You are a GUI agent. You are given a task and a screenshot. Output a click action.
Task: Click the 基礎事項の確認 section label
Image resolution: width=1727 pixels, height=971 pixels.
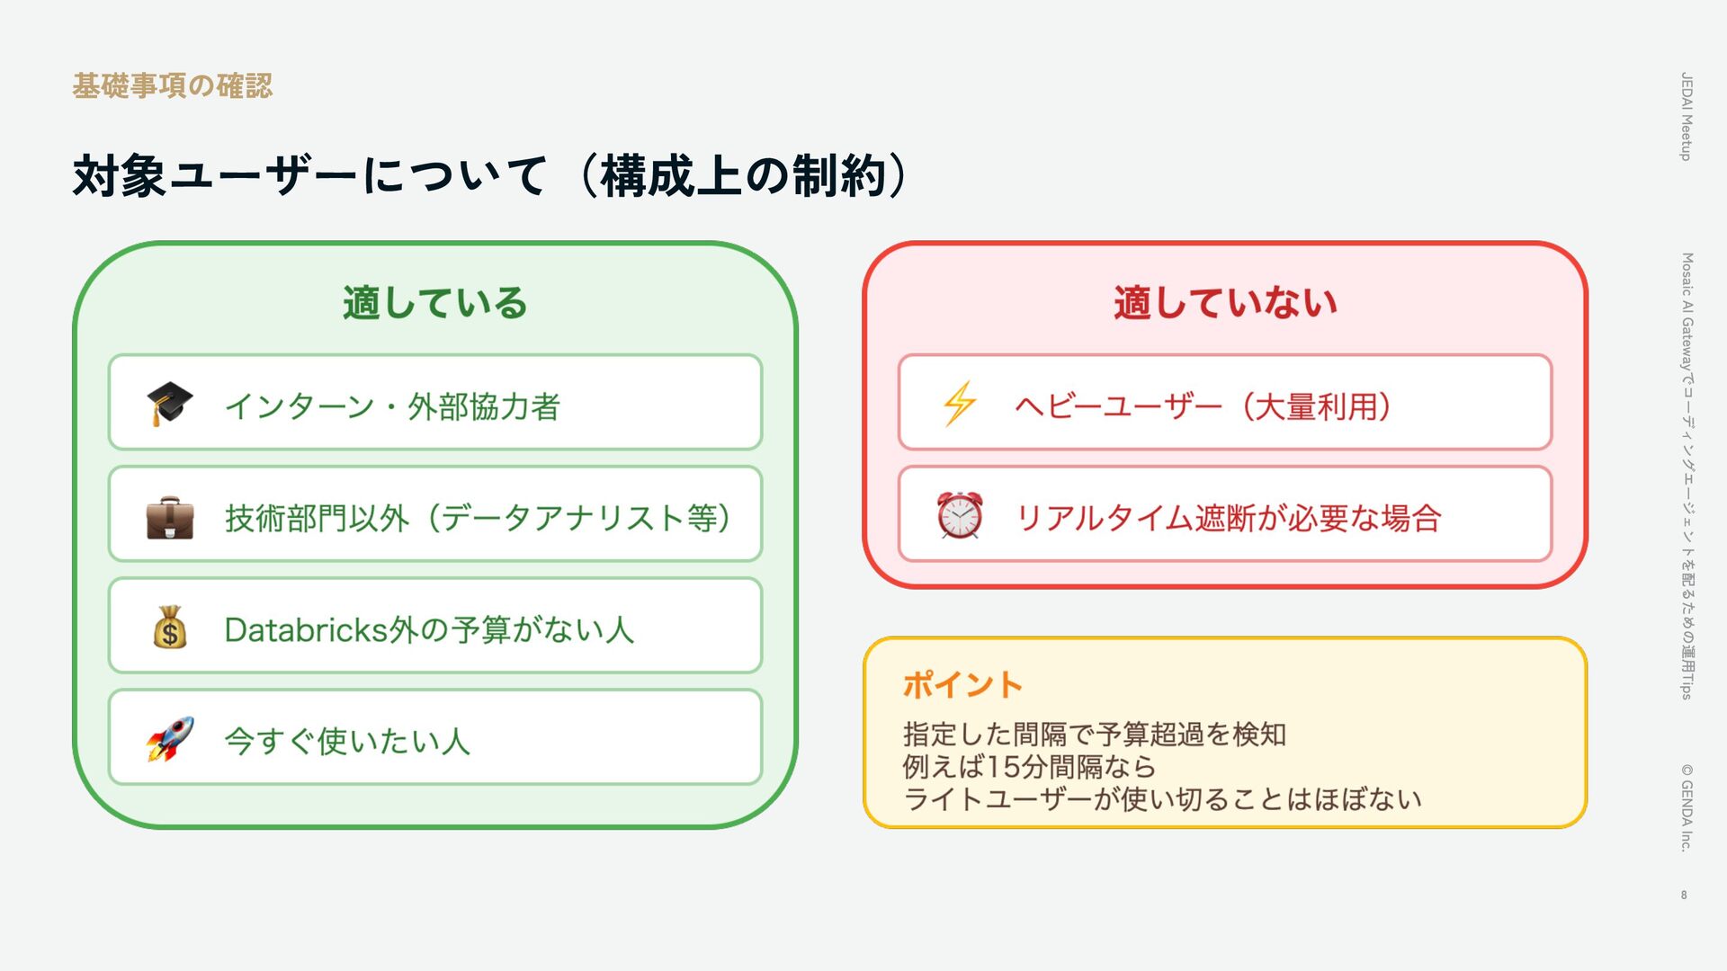pyautogui.click(x=172, y=86)
